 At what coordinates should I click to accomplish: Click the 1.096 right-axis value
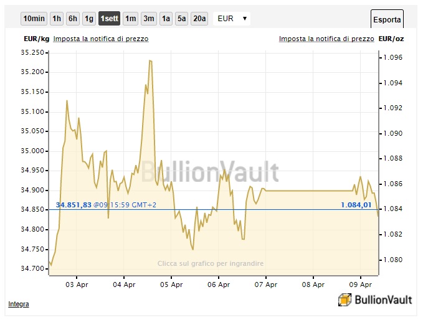click(x=392, y=57)
